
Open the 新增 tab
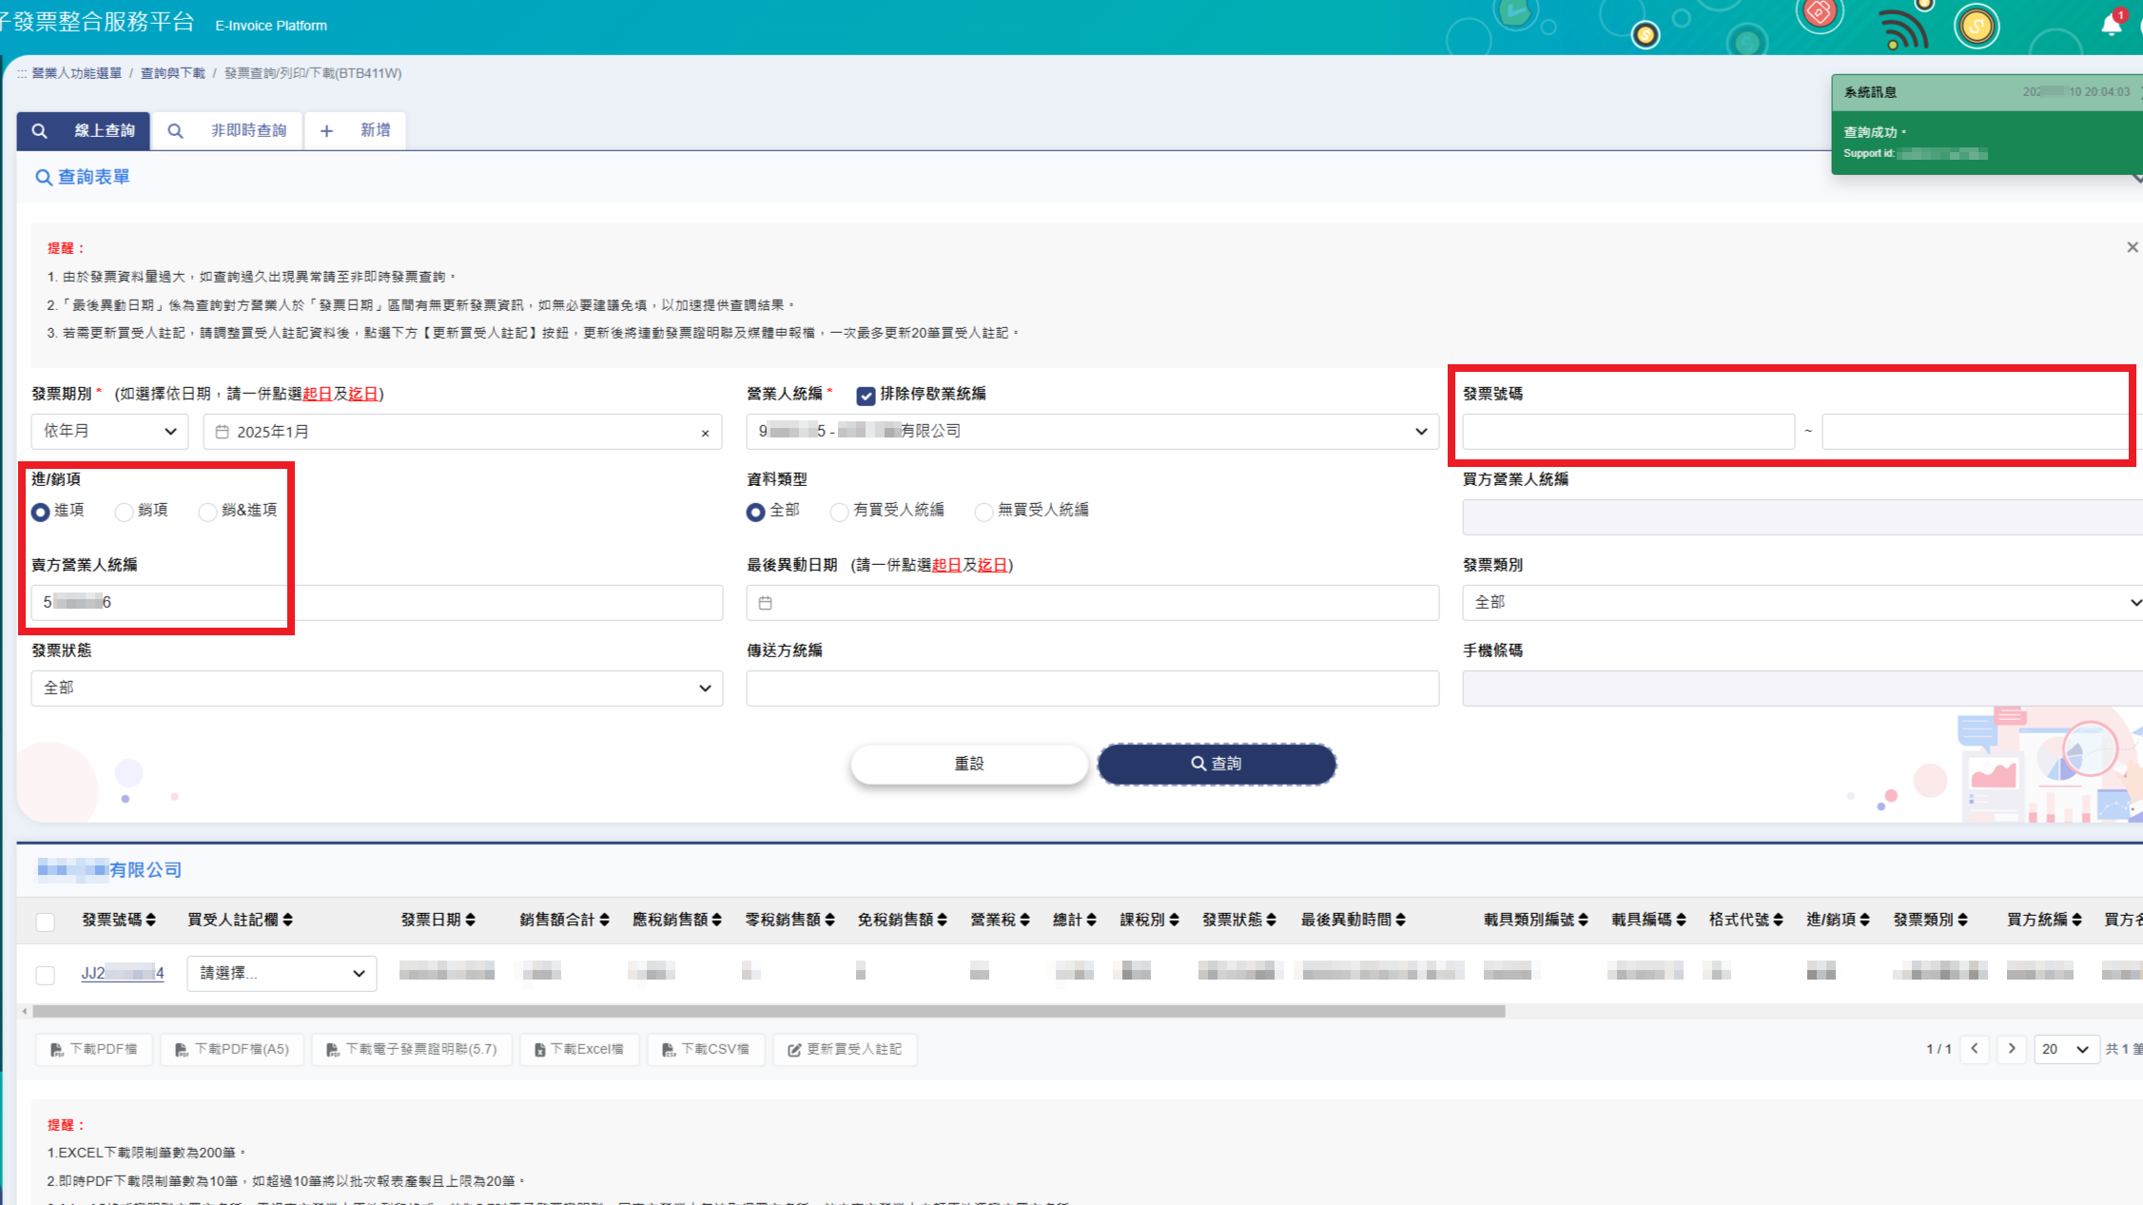pyautogui.click(x=356, y=131)
